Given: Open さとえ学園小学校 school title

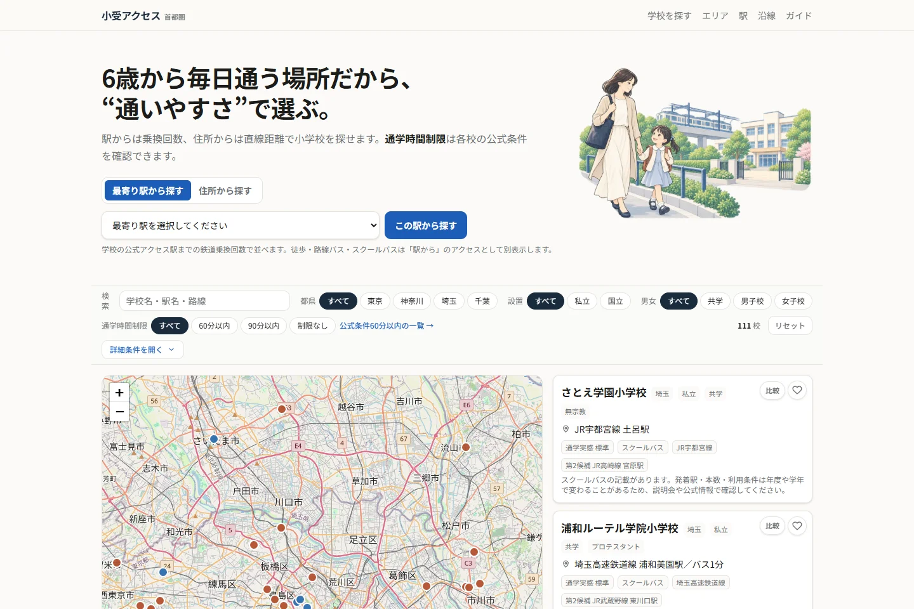Looking at the screenshot, I should [604, 393].
